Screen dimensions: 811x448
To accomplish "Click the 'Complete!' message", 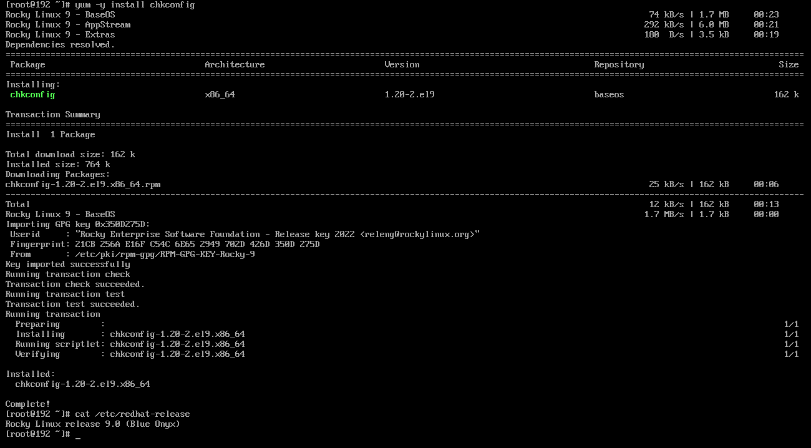I will click(x=27, y=404).
